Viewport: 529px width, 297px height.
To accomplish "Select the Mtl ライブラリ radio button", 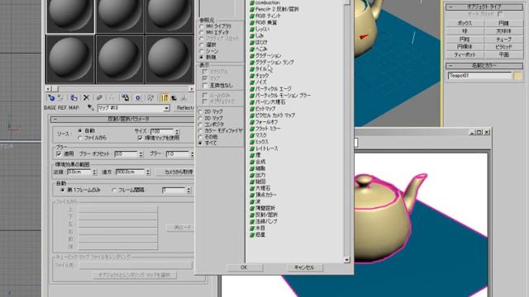I will (202, 26).
